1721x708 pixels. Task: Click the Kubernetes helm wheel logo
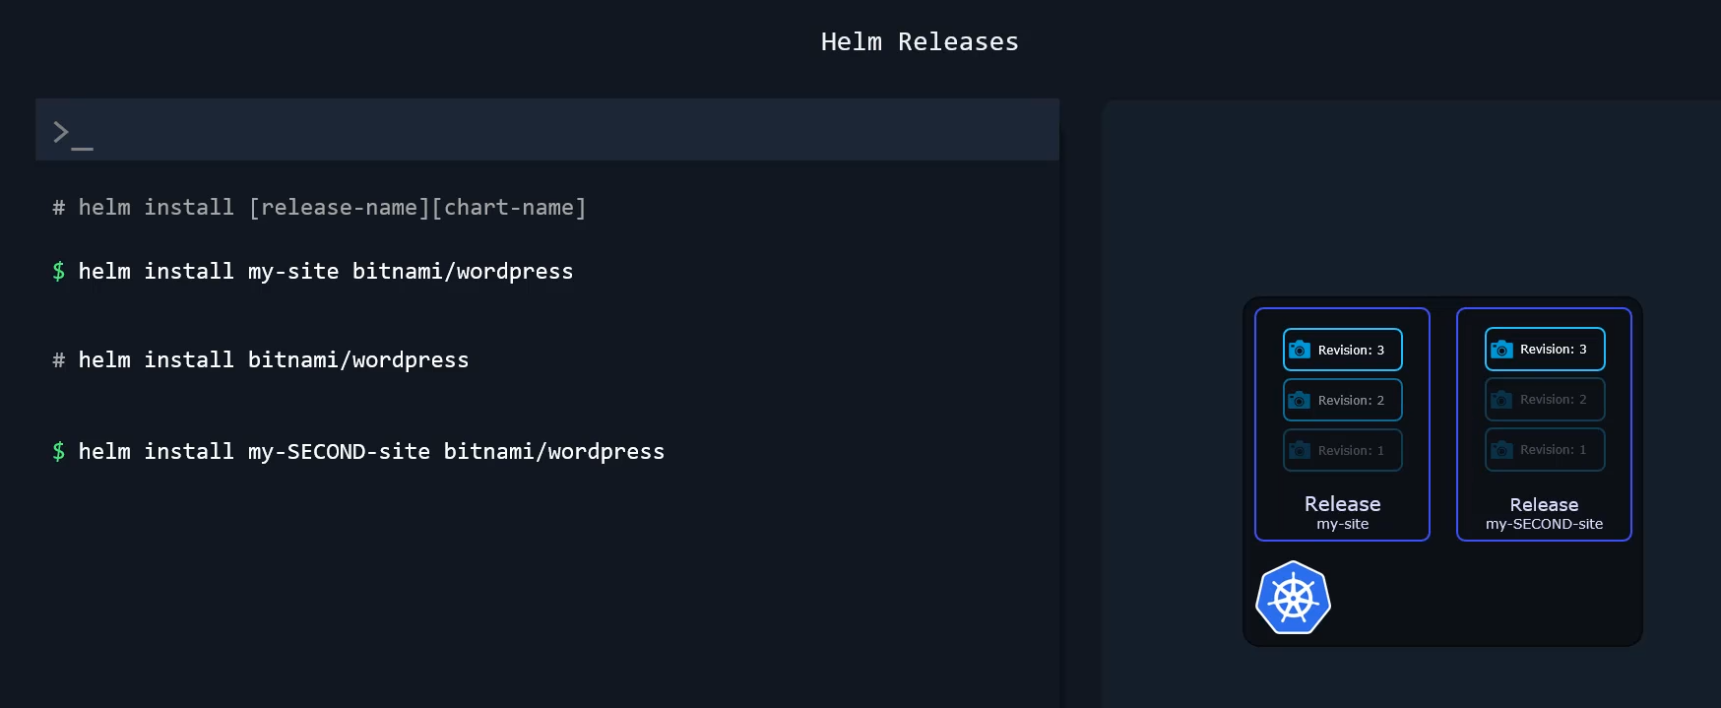point(1294,598)
